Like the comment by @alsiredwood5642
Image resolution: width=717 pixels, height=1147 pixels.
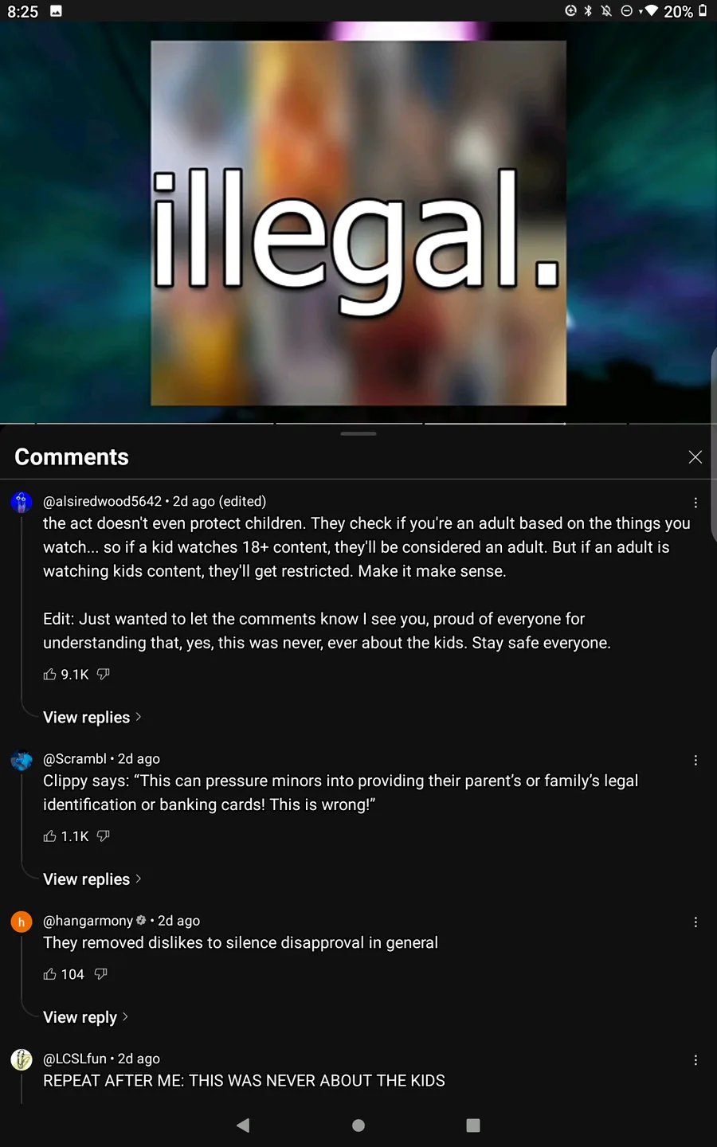(49, 674)
